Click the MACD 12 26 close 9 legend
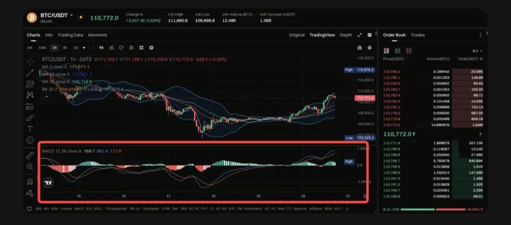The image size is (511, 225). coord(62,151)
